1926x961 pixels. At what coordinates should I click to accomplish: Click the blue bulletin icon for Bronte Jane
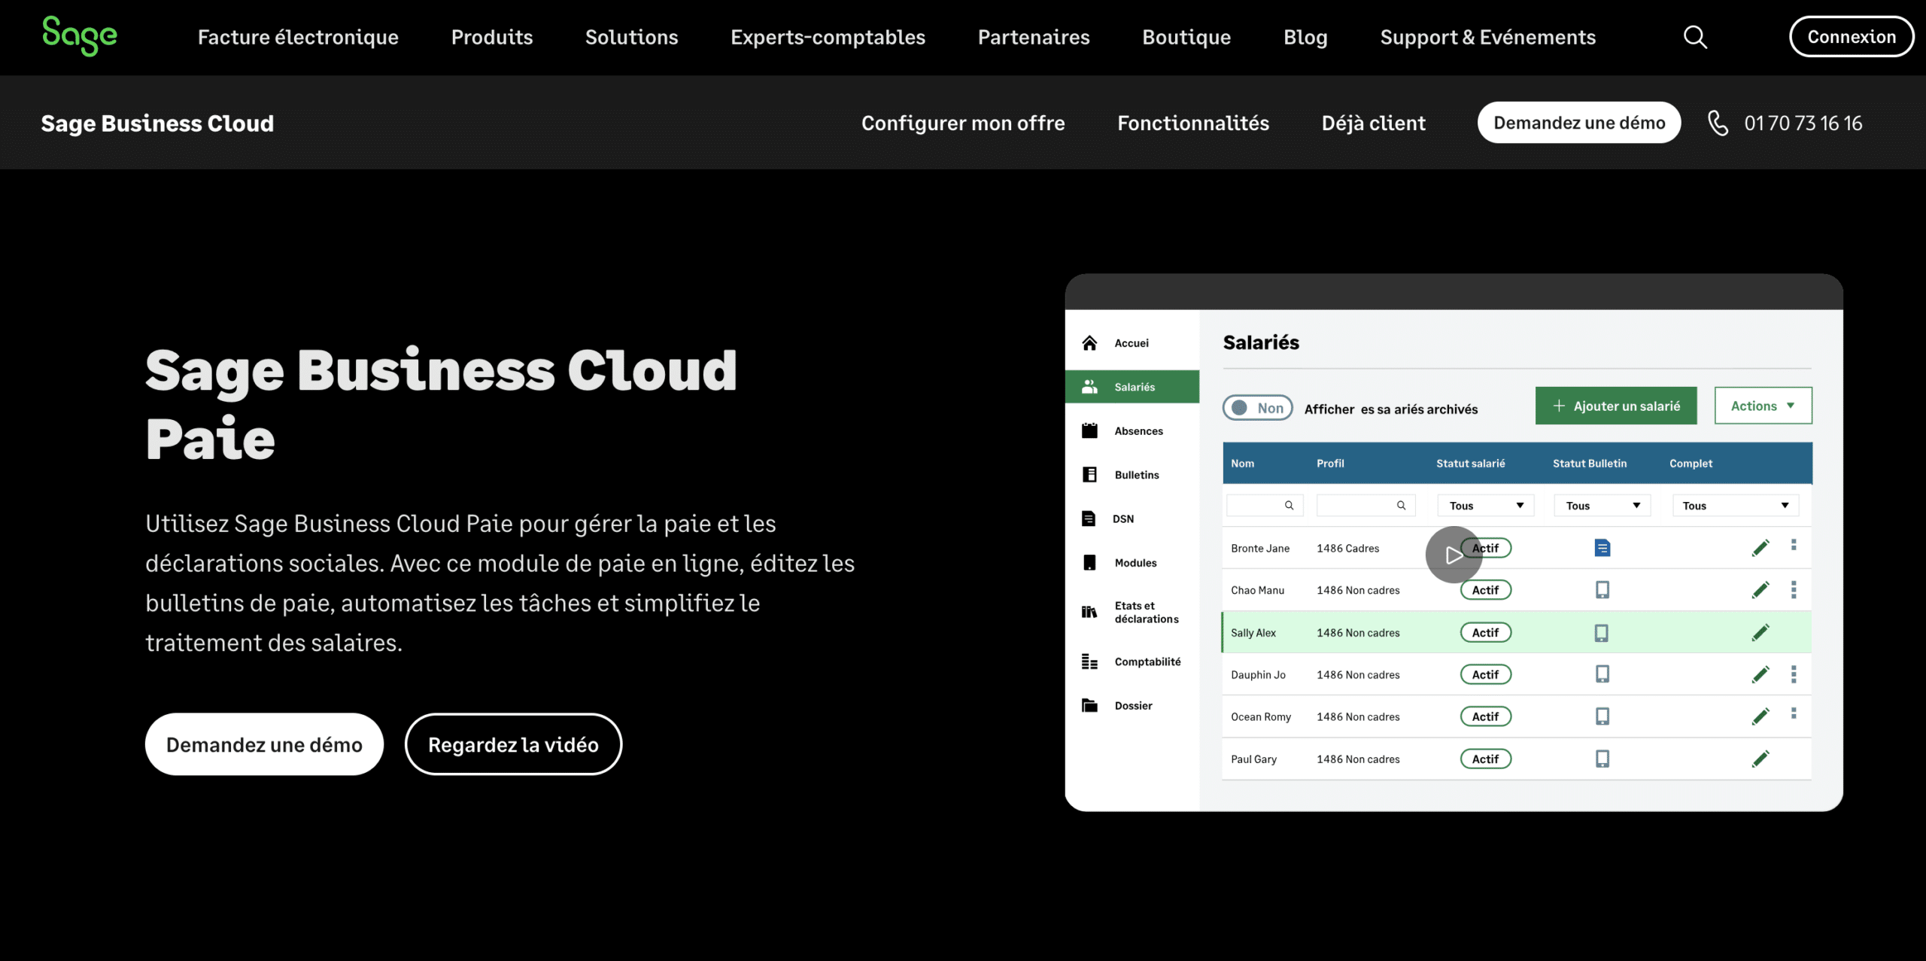tap(1602, 548)
